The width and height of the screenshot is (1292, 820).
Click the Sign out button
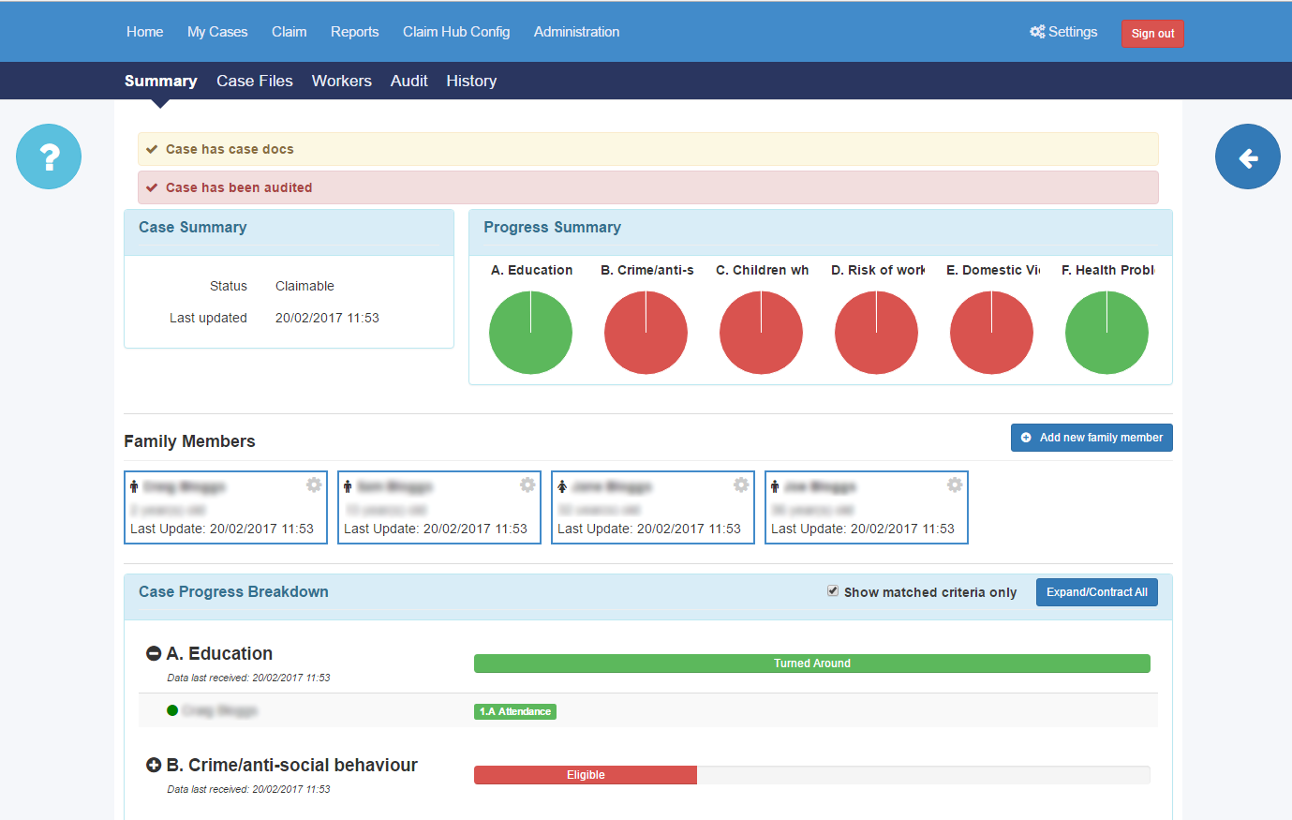[x=1152, y=34]
